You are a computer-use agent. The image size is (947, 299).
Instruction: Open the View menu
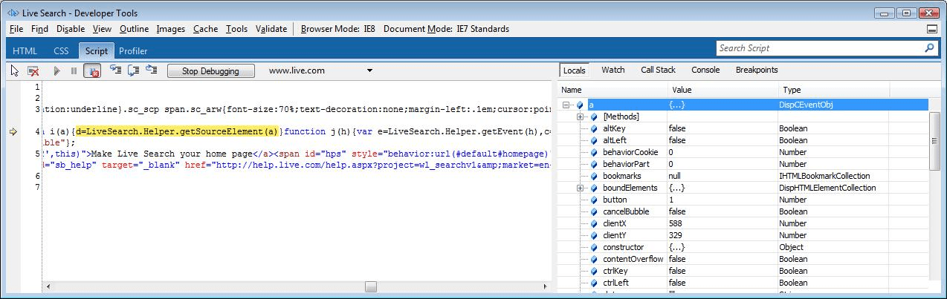click(102, 29)
